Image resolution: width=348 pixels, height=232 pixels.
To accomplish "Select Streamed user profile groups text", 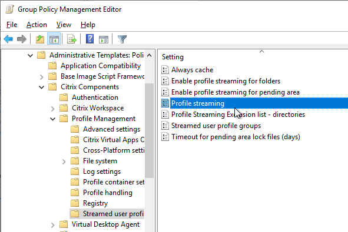I will click(x=216, y=126).
